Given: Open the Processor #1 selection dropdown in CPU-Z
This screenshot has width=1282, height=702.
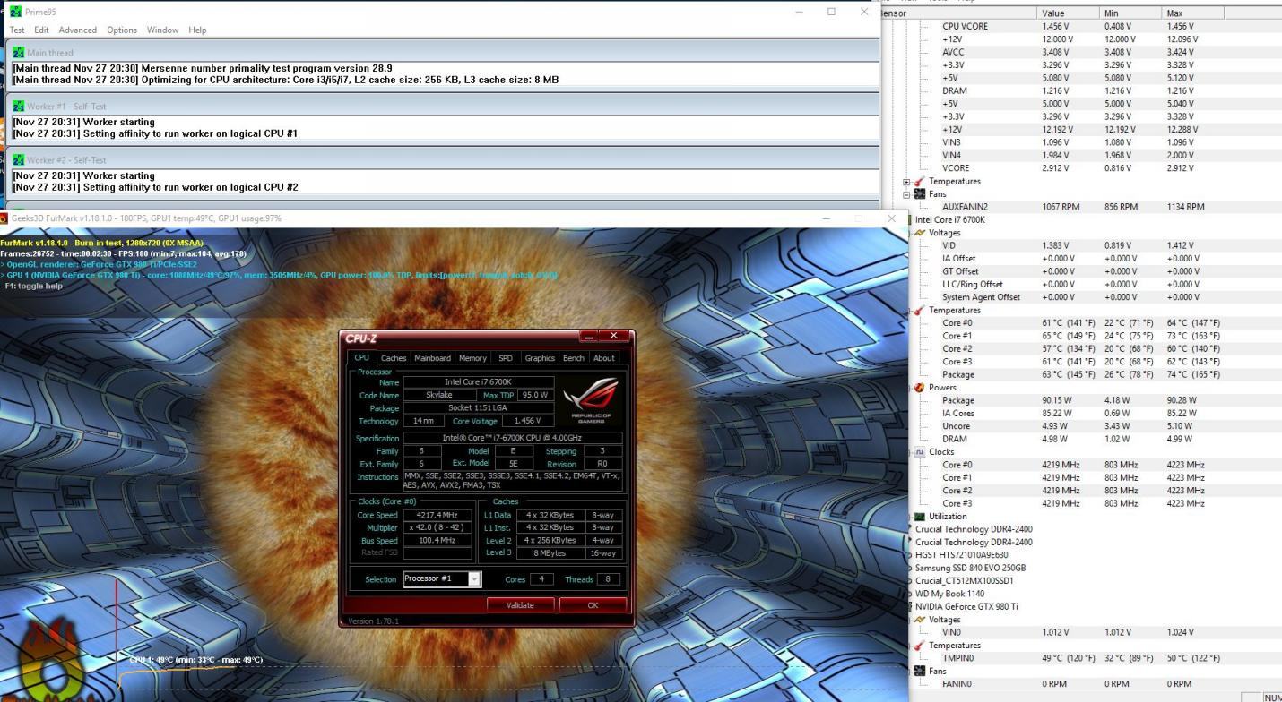Looking at the screenshot, I should [474, 578].
